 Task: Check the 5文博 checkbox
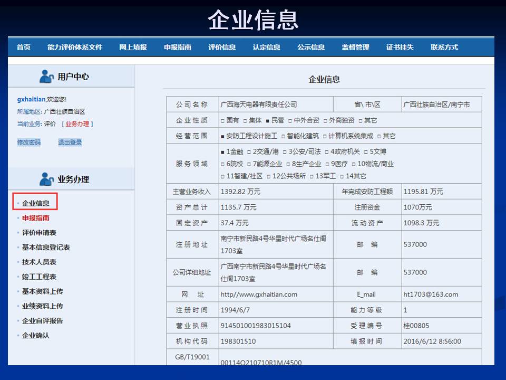click(x=366, y=152)
